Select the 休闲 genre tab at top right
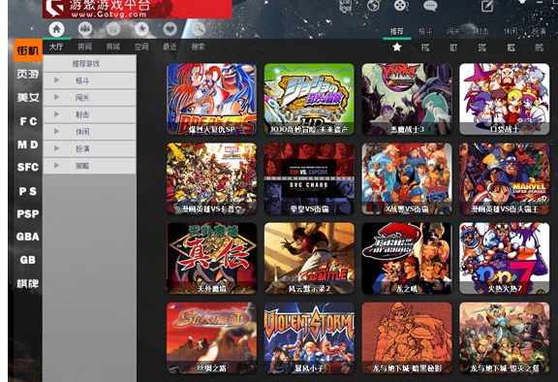558x382 pixels. coord(511,31)
